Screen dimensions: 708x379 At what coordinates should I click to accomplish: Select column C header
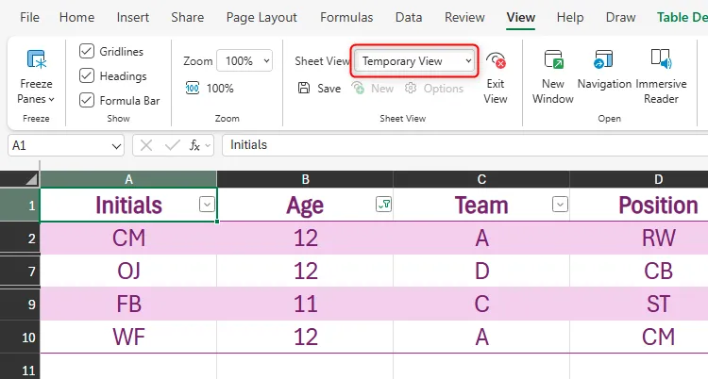point(481,179)
